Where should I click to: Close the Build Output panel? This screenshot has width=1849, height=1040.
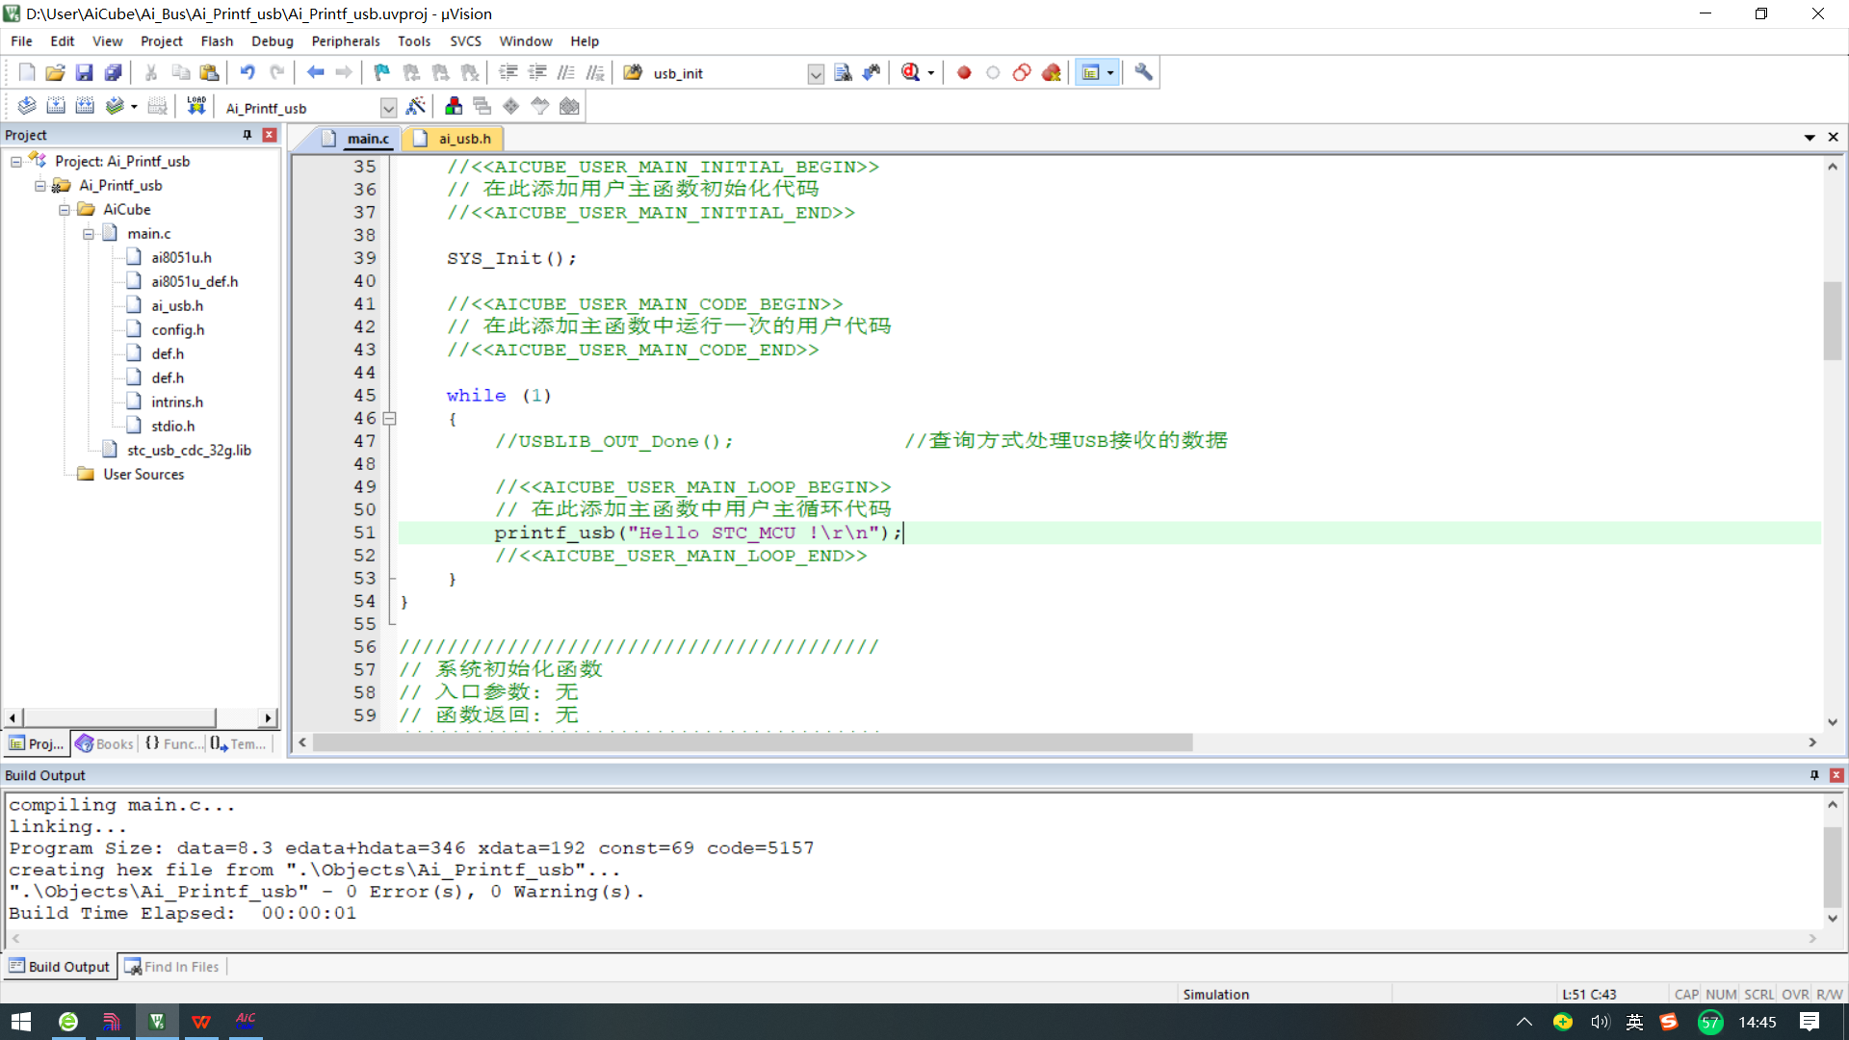(1836, 775)
